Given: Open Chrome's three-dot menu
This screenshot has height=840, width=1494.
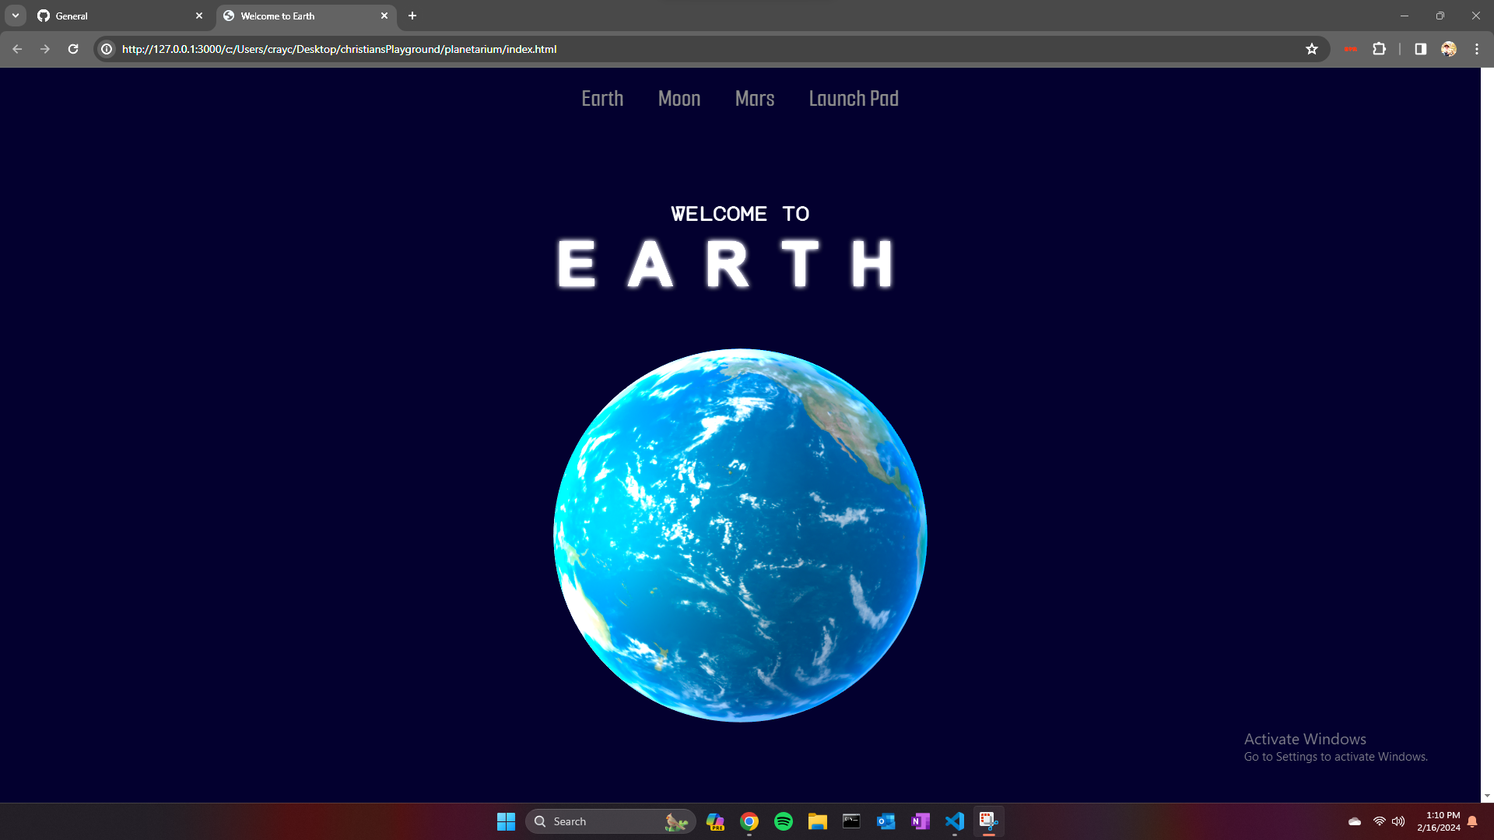Looking at the screenshot, I should click(1478, 48).
